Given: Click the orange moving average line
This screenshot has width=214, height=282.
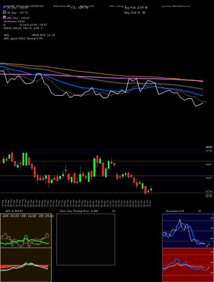Looking at the screenshot, I should pos(101,73).
